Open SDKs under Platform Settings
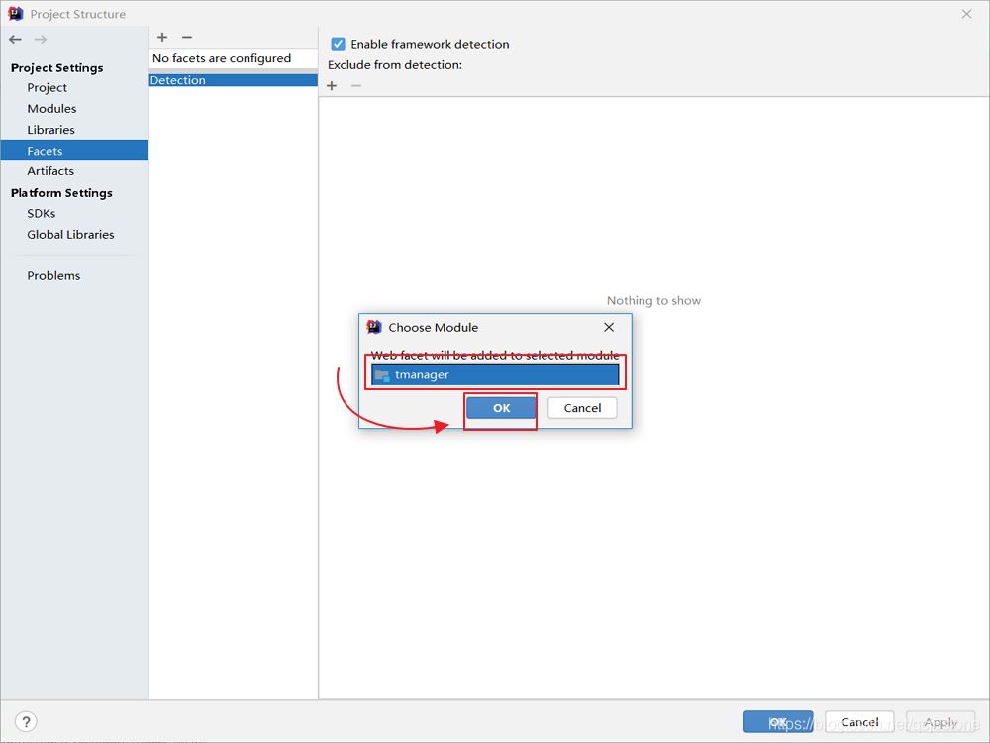Image resolution: width=990 pixels, height=743 pixels. (42, 213)
